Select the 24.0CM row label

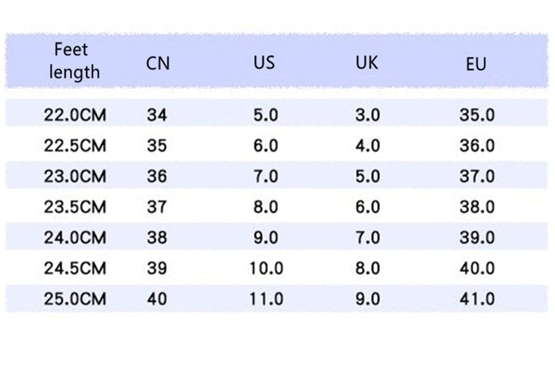coord(75,237)
